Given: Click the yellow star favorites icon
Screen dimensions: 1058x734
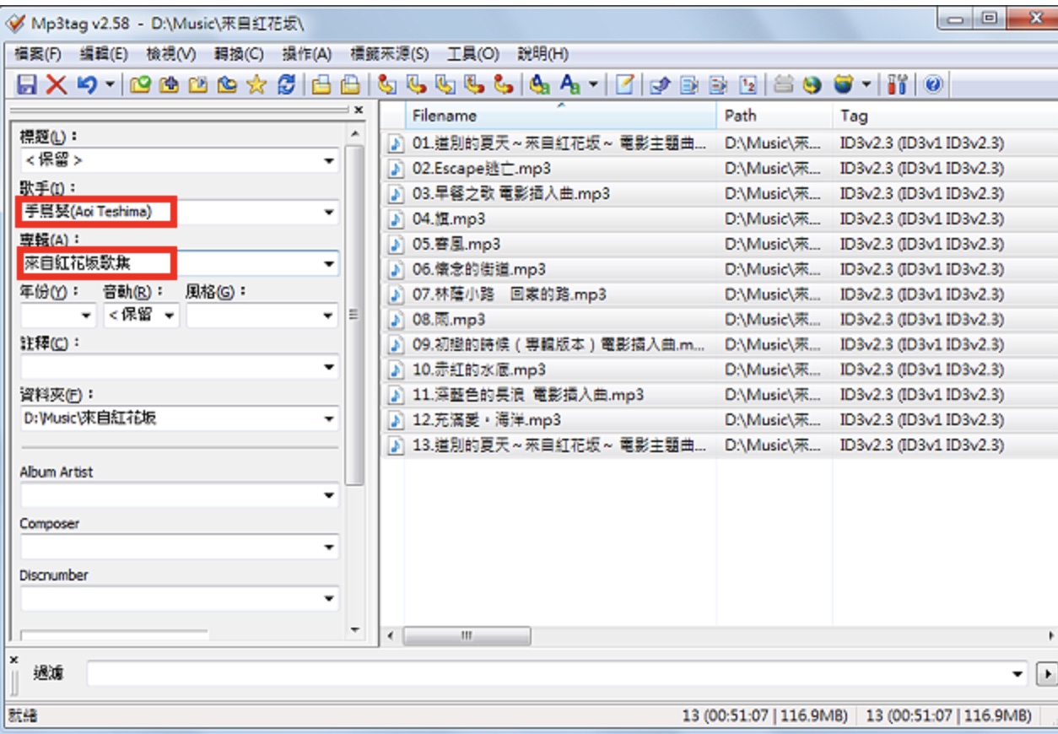Looking at the screenshot, I should tap(256, 84).
